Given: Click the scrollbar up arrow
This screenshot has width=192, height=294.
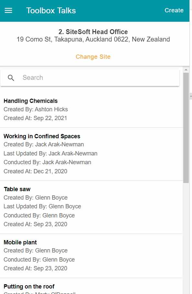Looking at the screenshot, I should pos(186,69).
